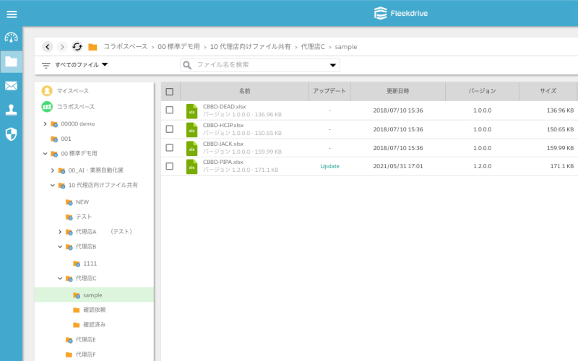578x361 pixels.
Task: Expand the 00000 demo folder
Action: (x=45, y=123)
